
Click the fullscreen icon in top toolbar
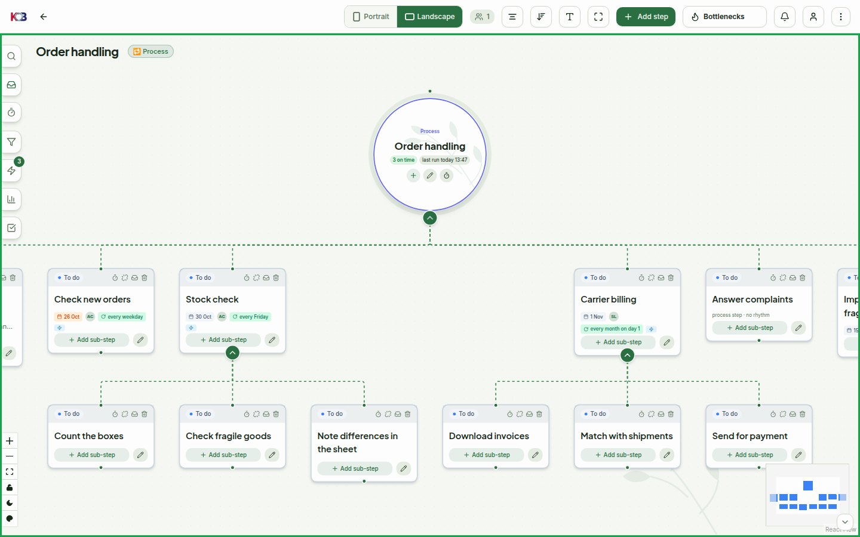[x=598, y=17]
